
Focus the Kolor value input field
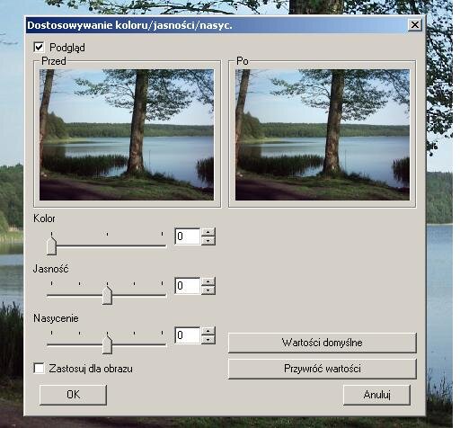pyautogui.click(x=188, y=236)
